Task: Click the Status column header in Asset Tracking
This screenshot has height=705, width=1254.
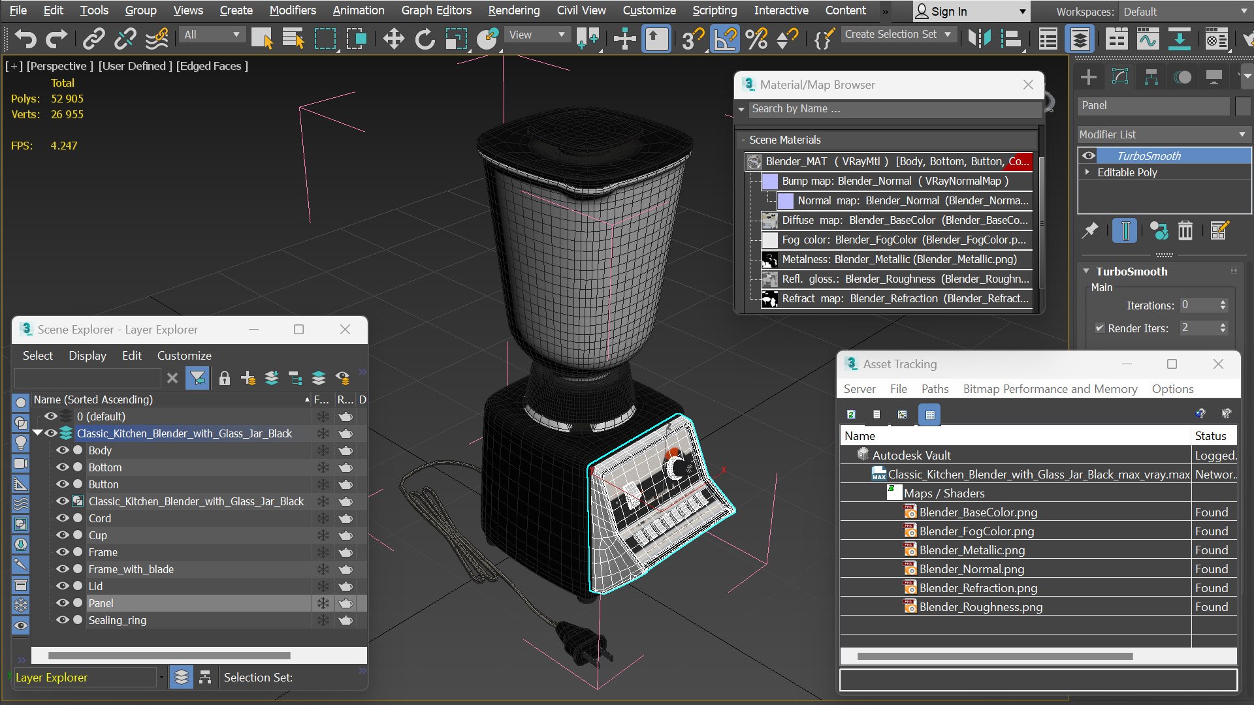Action: (1214, 436)
